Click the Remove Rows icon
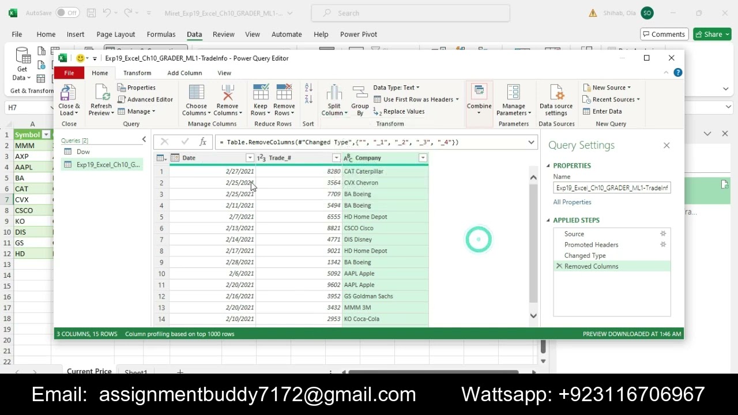 click(284, 92)
